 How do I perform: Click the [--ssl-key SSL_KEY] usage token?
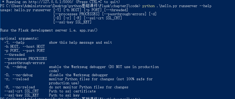click(x=72, y=22)
